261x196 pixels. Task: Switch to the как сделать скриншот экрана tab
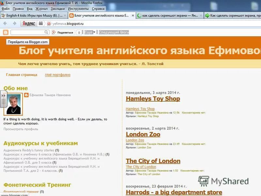170,15
